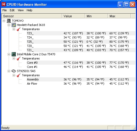
Task: Select the Assembly sensor row
Action: (x=81, y=79)
